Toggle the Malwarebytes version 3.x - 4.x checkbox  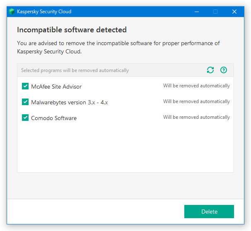(x=25, y=102)
